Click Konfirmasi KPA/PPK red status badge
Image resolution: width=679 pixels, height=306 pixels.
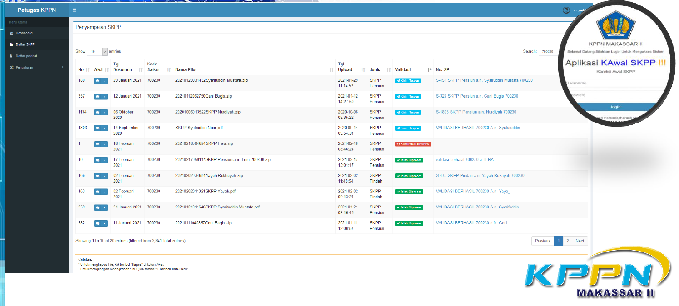point(413,144)
